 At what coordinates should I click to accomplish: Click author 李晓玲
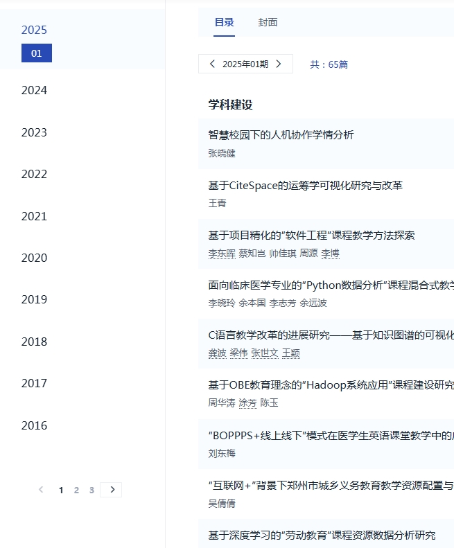222,303
